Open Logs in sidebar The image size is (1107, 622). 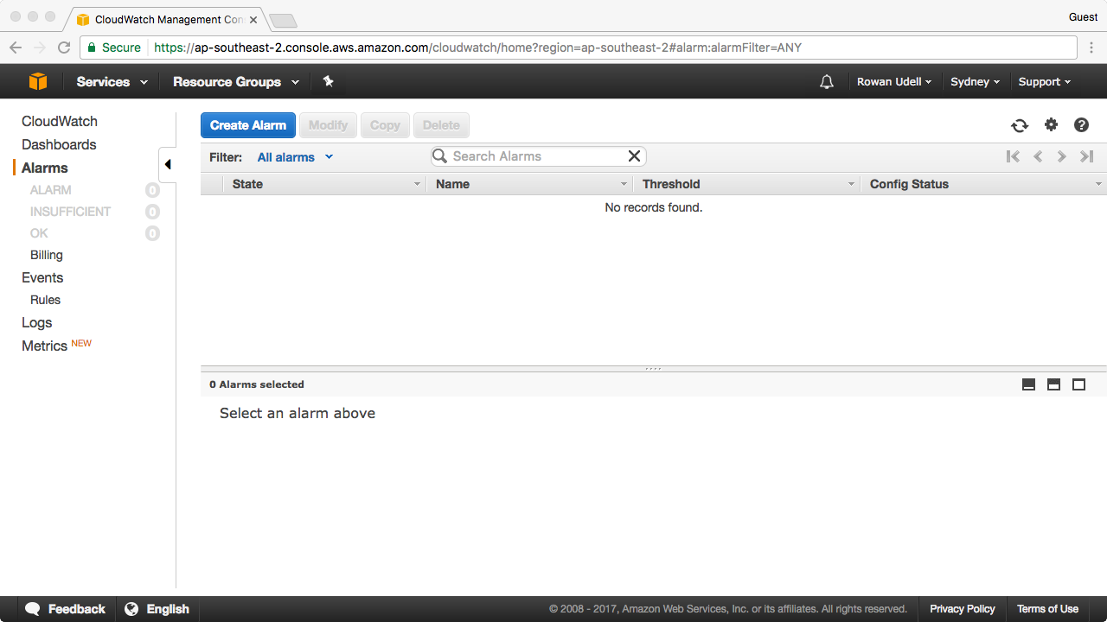tap(37, 323)
